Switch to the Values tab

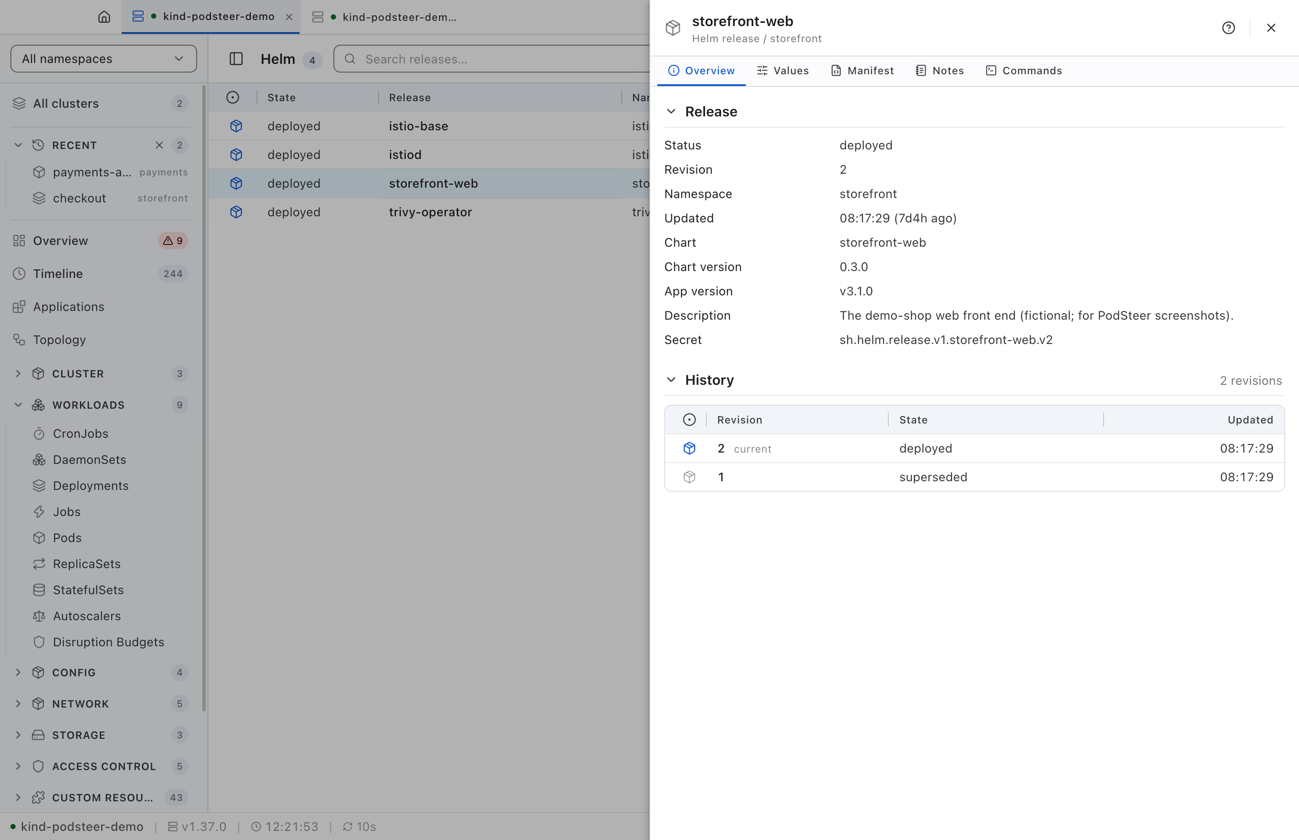pyautogui.click(x=783, y=71)
